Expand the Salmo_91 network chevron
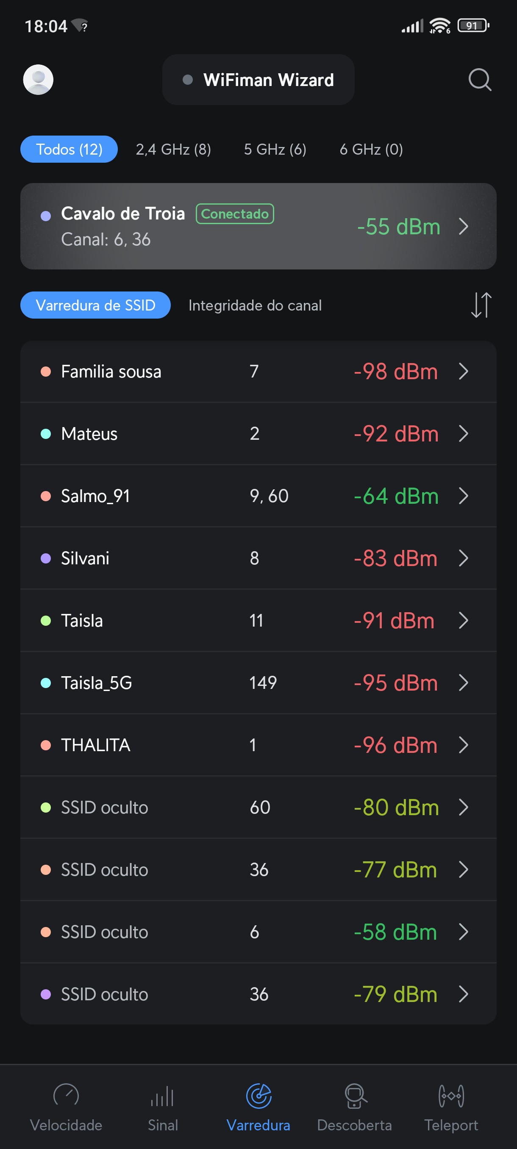The height and width of the screenshot is (1149, 517). coord(464,496)
